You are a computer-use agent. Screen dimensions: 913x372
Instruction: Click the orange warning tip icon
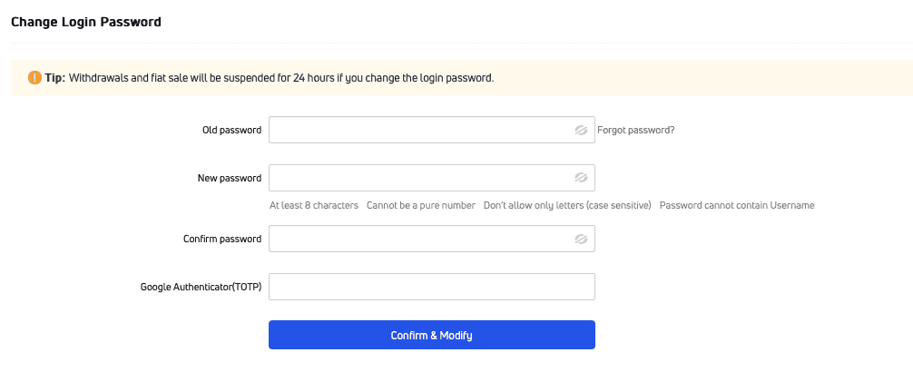click(34, 78)
